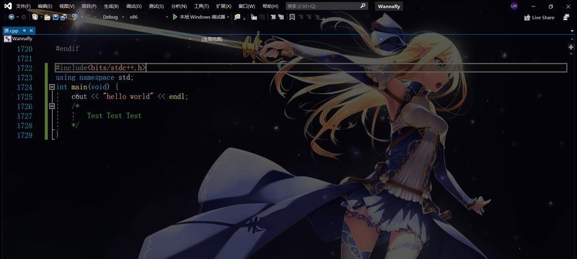Click the green Start debugging play icon
The width and height of the screenshot is (577, 259).
click(175, 17)
